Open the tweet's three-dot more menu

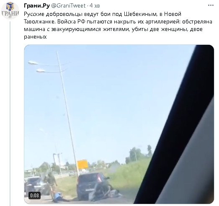211,5
